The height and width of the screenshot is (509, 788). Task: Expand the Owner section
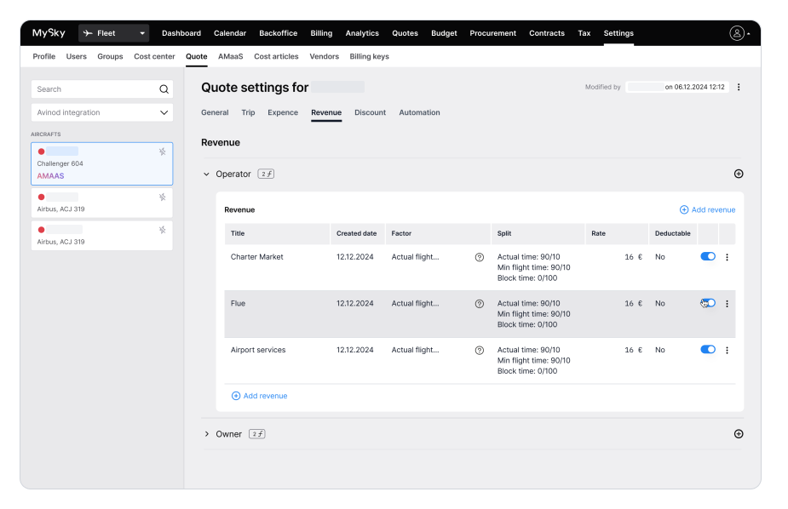(x=206, y=434)
